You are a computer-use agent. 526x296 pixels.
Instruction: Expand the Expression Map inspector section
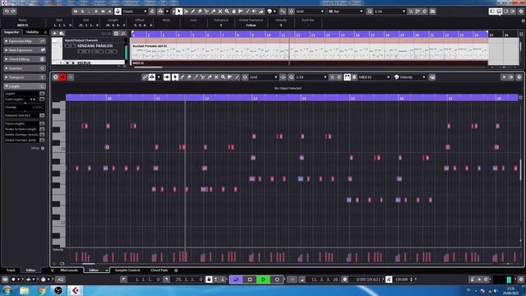[x=24, y=41]
